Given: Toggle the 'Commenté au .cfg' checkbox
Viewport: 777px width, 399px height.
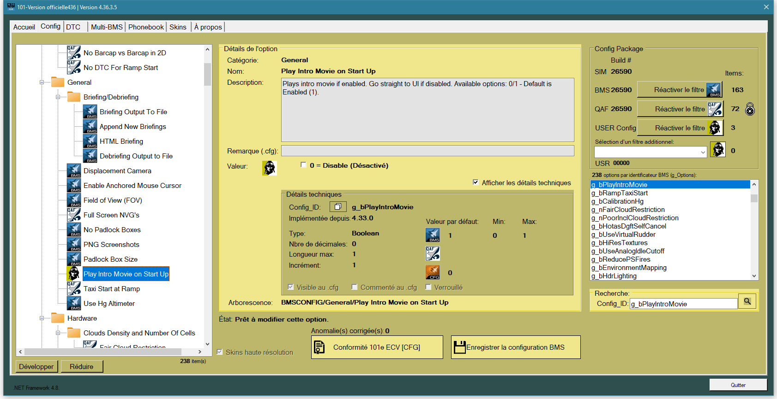Looking at the screenshot, I should click(355, 287).
